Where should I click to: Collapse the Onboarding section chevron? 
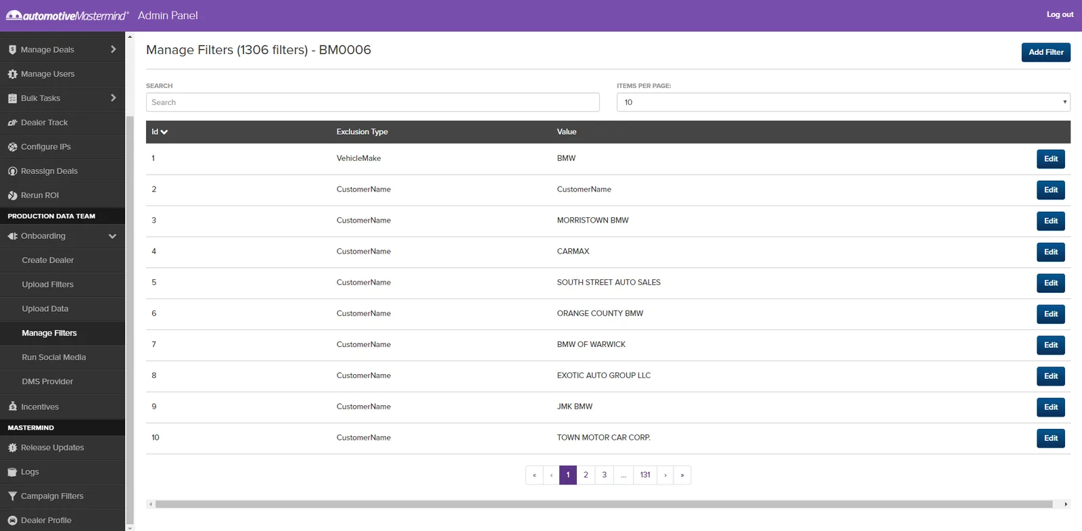(x=112, y=236)
